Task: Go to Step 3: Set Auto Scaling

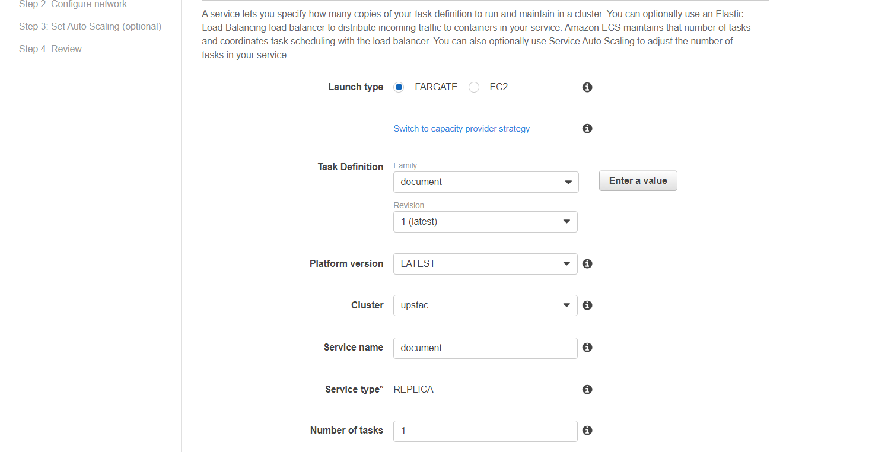Action: (x=90, y=26)
